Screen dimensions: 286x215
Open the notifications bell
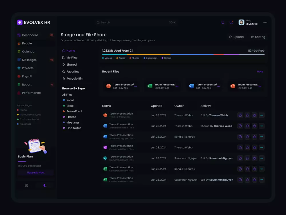[x=223, y=22]
